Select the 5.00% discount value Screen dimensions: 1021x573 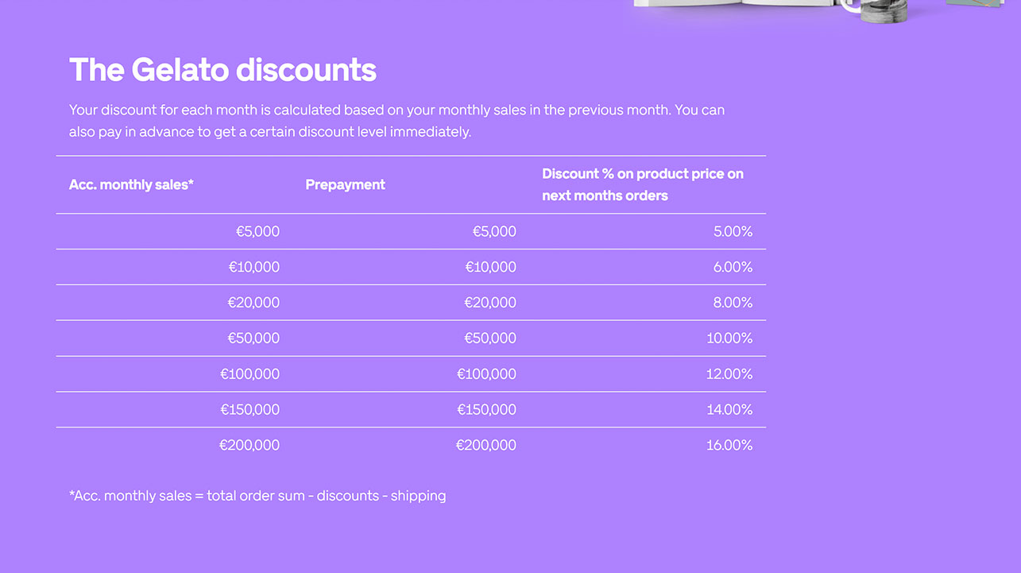(x=733, y=231)
